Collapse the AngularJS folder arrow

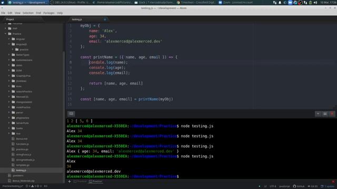coord(9,44)
